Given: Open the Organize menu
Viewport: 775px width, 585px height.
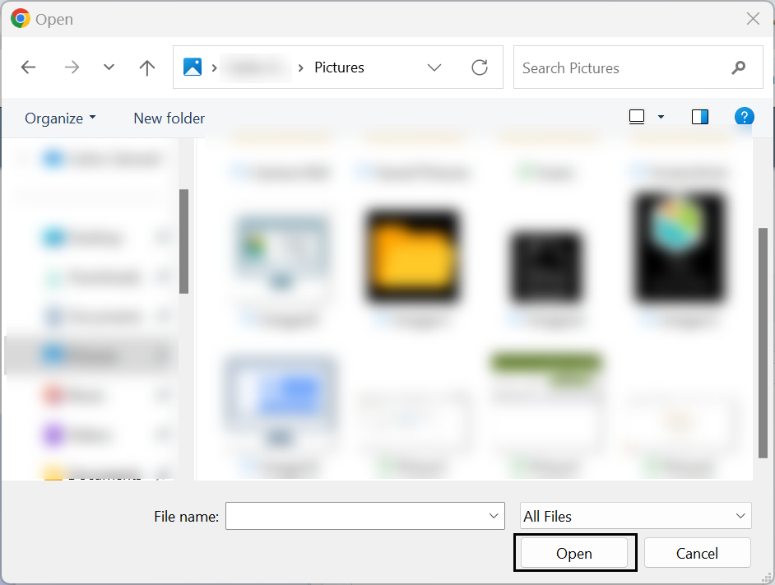Looking at the screenshot, I should pyautogui.click(x=60, y=118).
